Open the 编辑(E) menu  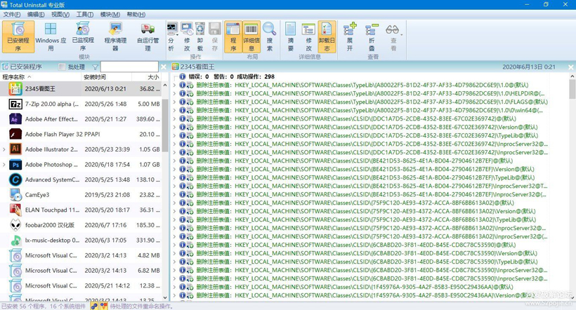coord(36,14)
